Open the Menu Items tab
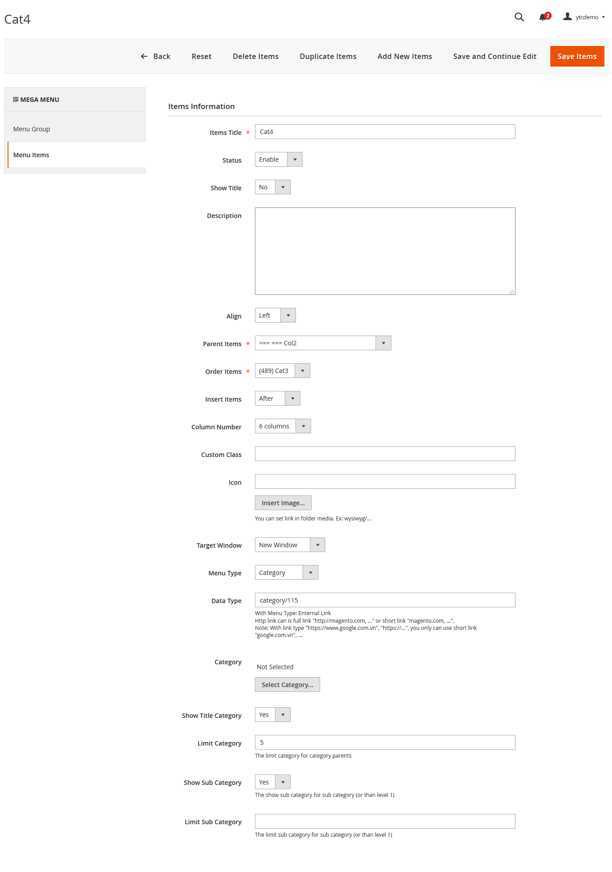 point(76,155)
